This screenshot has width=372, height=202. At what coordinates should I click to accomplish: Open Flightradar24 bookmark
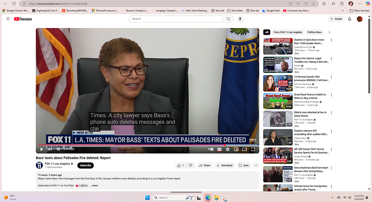point(45,10)
